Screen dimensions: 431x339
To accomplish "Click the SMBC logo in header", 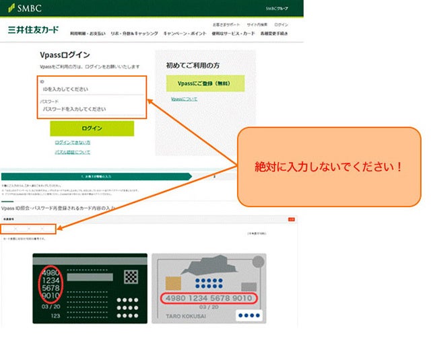I will (x=25, y=7).
